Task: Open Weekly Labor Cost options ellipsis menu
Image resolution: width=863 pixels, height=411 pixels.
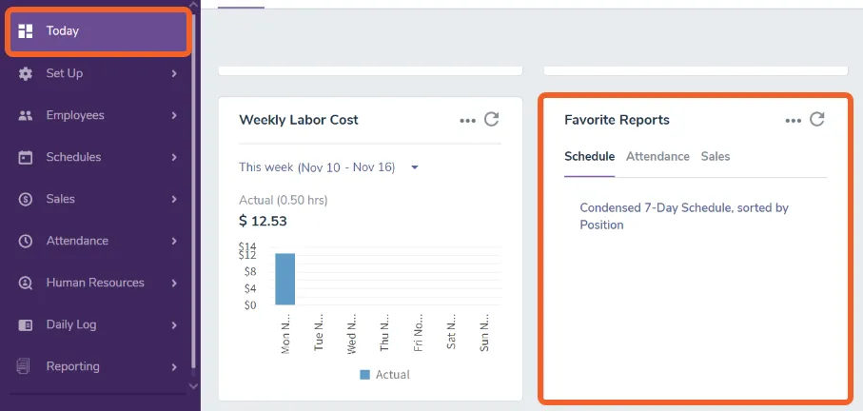Action: point(467,121)
